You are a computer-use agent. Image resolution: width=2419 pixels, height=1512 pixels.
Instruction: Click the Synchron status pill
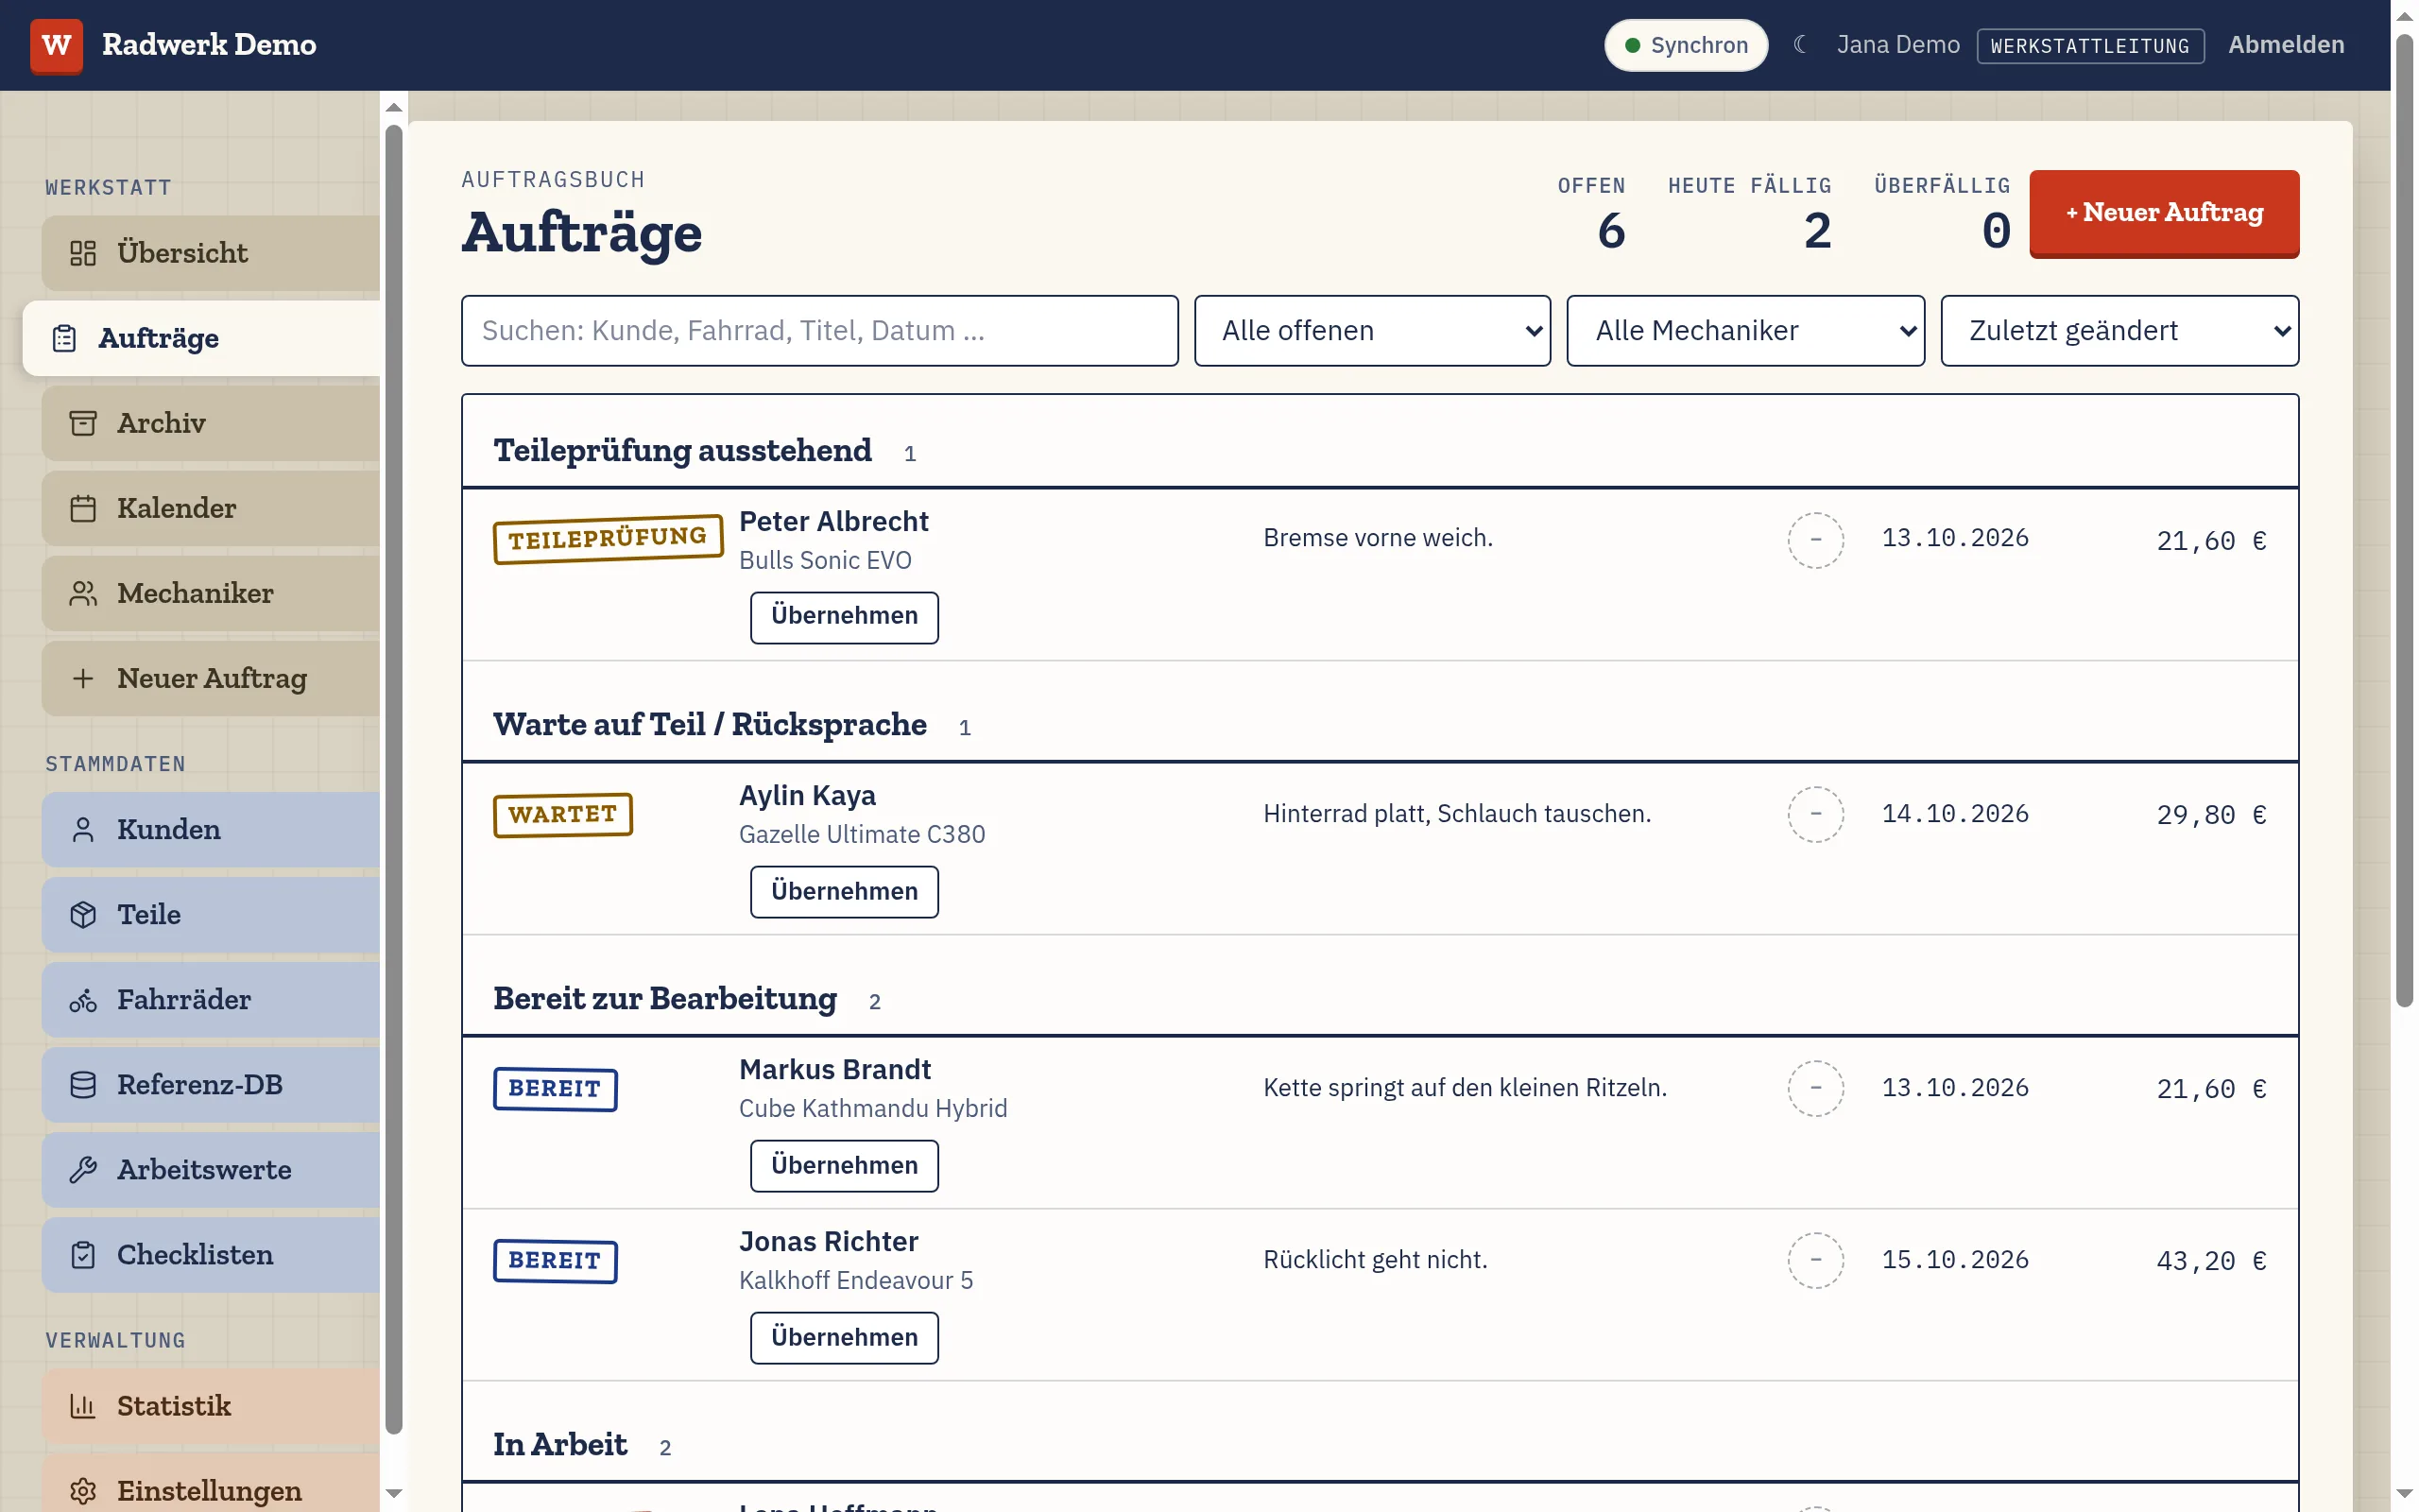1686,45
